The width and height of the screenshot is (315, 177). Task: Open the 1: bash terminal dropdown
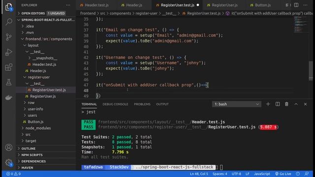236,104
